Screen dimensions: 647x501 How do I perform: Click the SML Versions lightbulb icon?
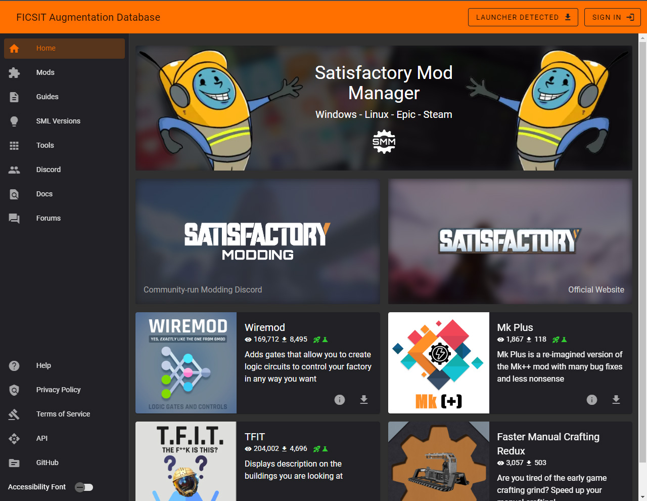click(14, 121)
